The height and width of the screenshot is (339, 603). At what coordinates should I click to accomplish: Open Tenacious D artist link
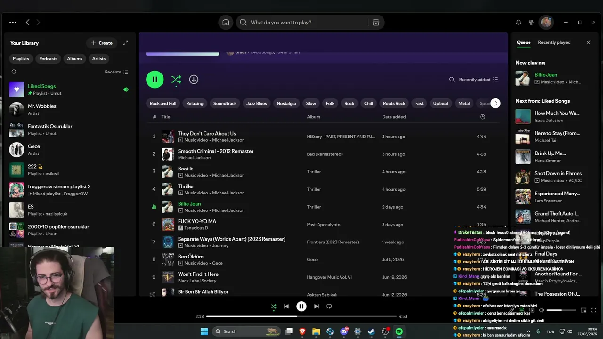197,228
